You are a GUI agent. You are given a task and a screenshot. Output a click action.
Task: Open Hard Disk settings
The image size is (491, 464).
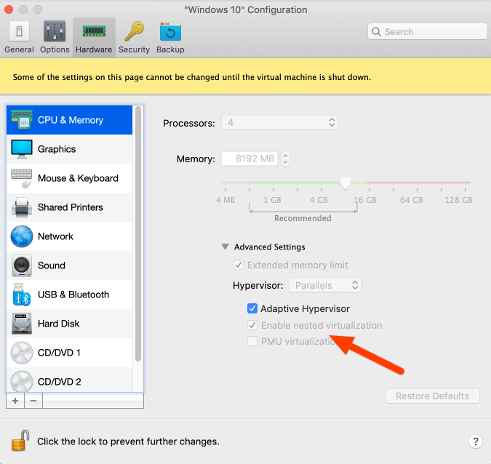[22, 324]
